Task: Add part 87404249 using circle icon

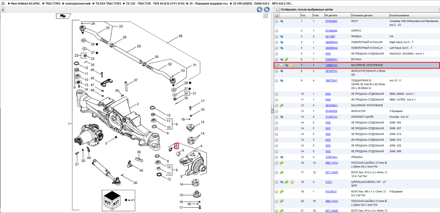Action: point(276,31)
